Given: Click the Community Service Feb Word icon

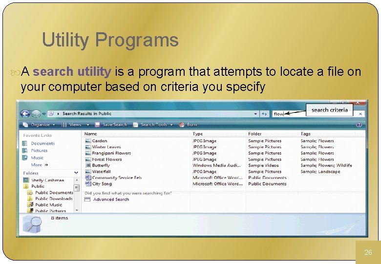Looking at the screenshot, I should pos(88,177).
